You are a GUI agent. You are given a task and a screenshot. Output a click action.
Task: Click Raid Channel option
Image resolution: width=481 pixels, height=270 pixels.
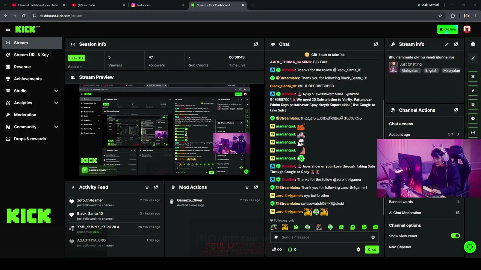click(400, 247)
